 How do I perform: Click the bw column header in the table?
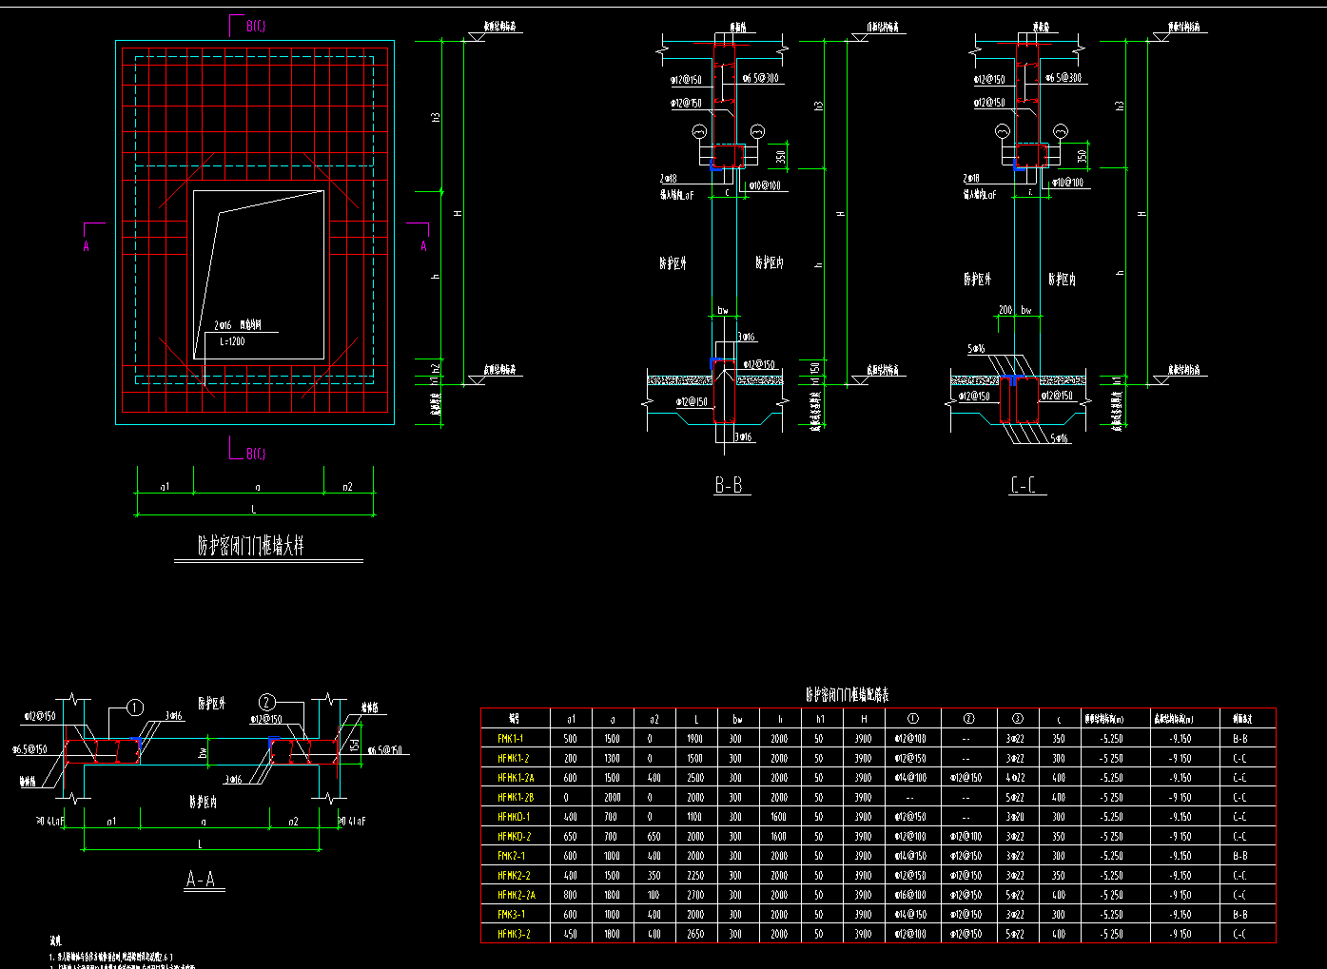736,719
